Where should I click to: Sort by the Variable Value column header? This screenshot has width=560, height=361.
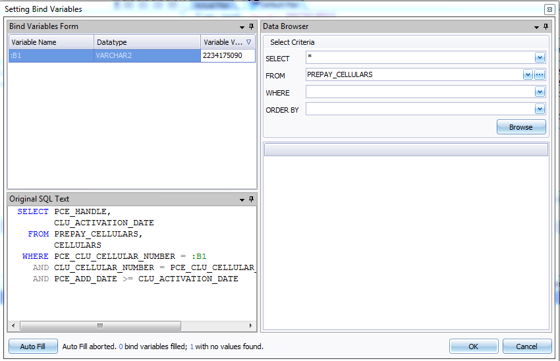point(228,42)
